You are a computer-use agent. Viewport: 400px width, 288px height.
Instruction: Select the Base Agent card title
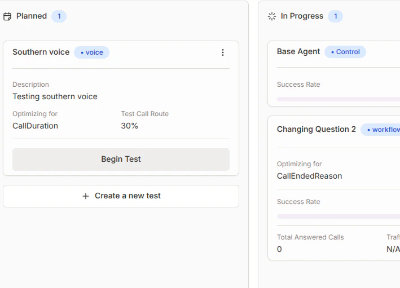(x=298, y=51)
